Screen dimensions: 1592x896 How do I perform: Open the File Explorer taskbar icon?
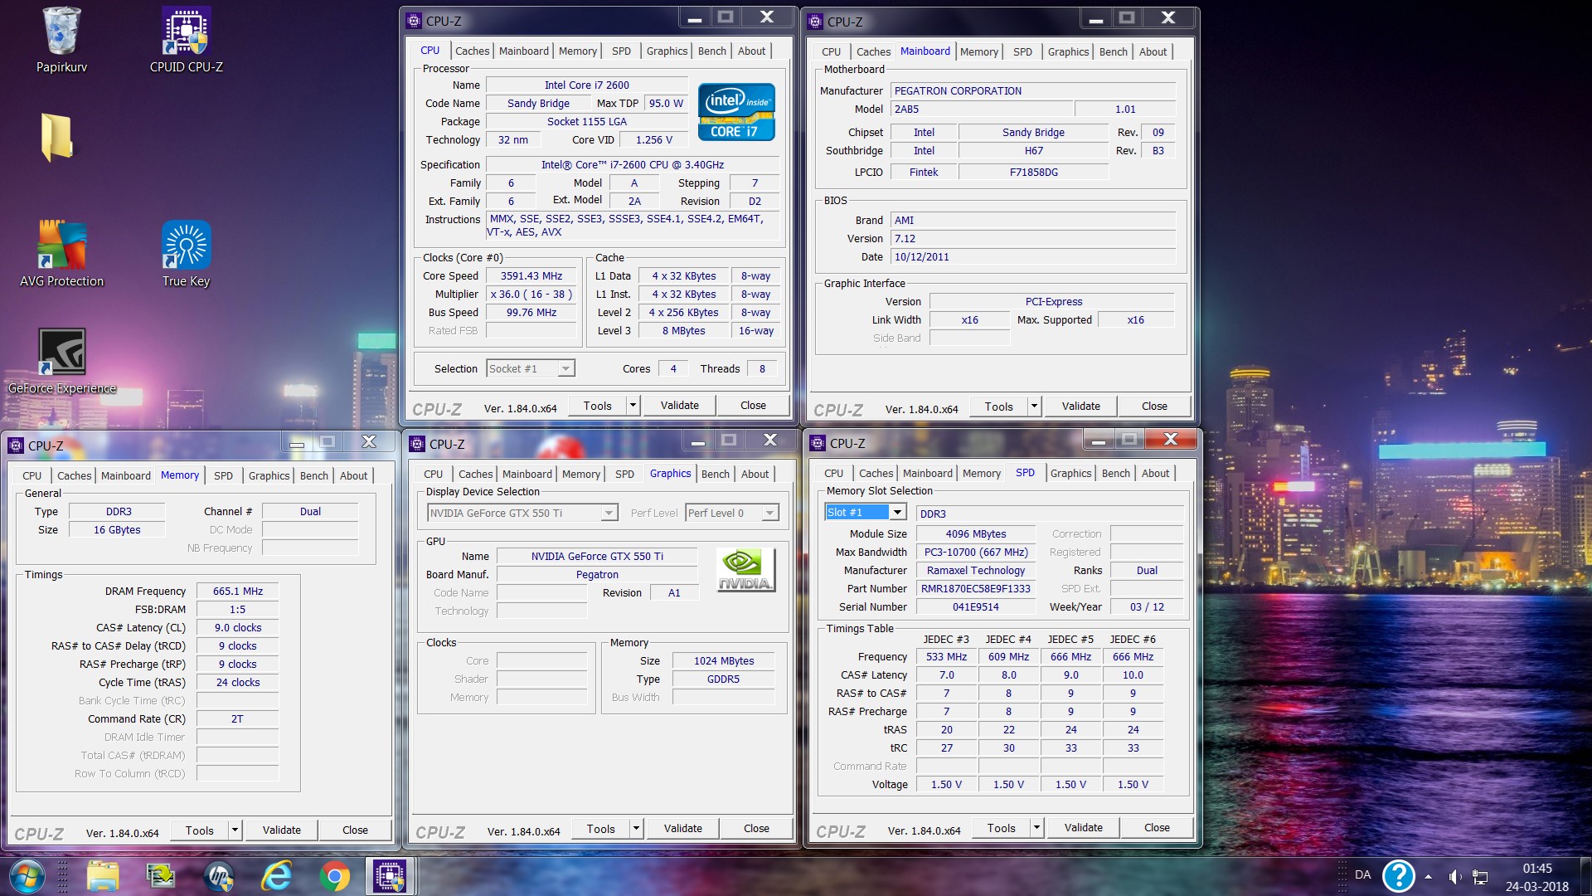(104, 876)
